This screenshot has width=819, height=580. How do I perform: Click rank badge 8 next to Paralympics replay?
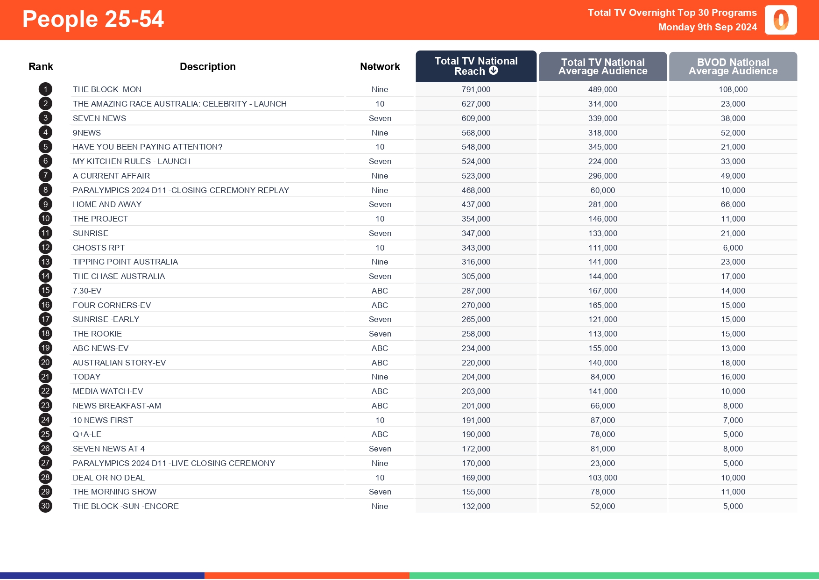tap(45, 190)
